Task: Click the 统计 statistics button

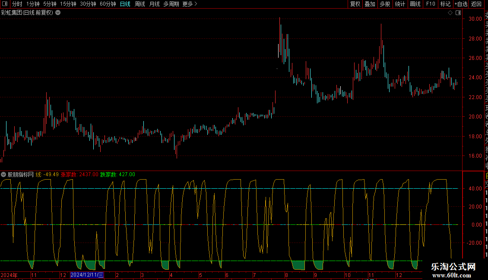Action: click(x=400, y=4)
